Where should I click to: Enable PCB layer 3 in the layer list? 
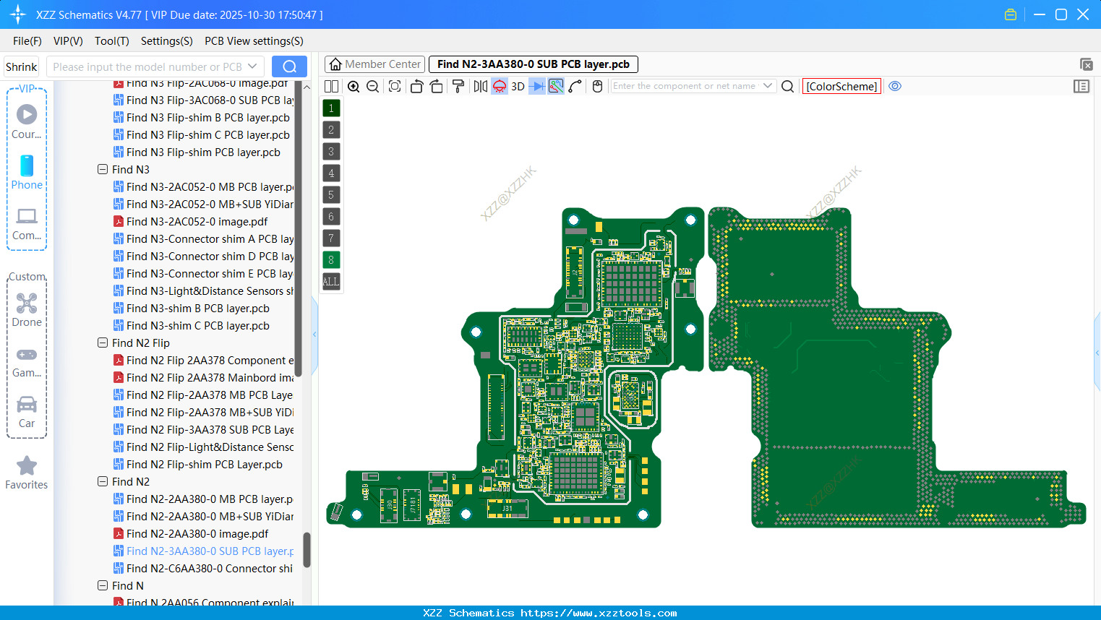331,151
